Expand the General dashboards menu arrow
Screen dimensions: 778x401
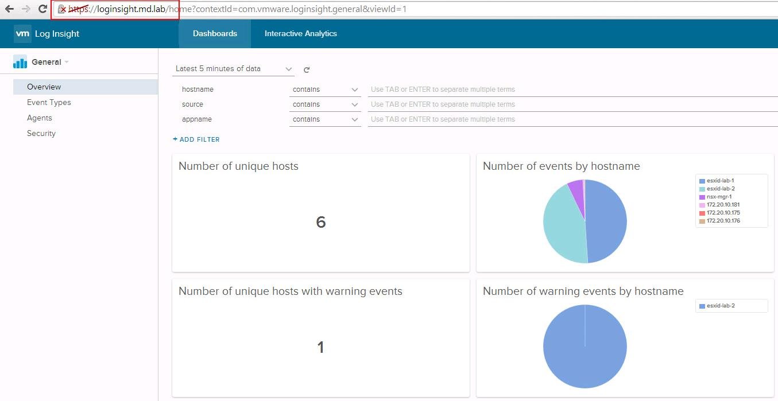67,62
